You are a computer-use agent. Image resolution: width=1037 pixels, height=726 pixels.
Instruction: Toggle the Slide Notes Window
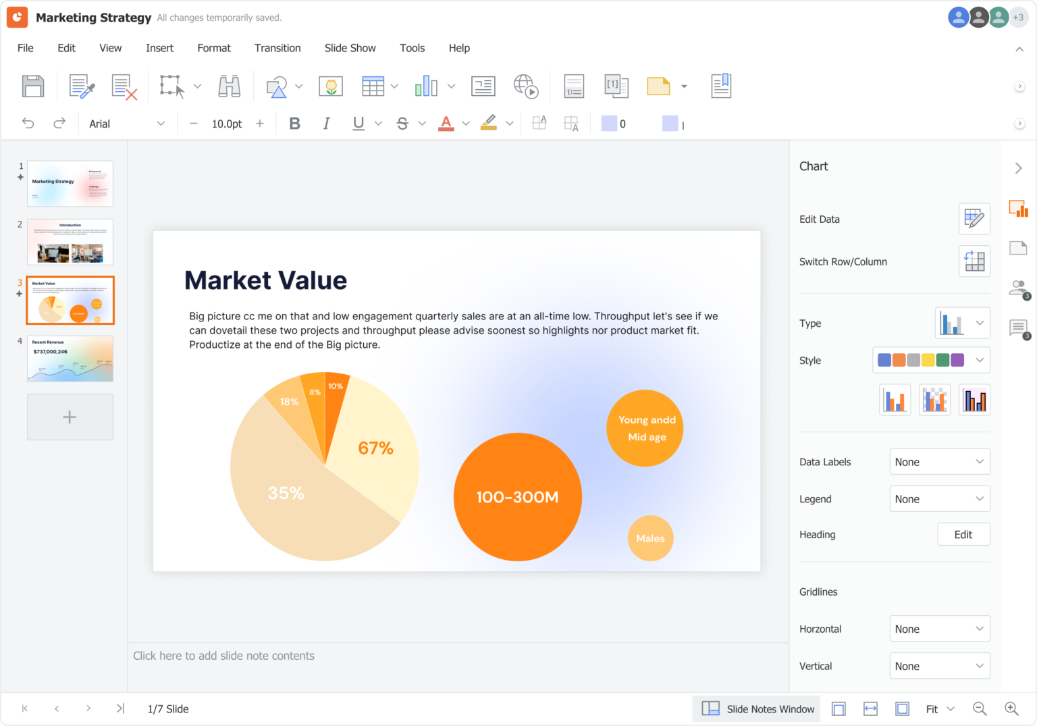757,708
